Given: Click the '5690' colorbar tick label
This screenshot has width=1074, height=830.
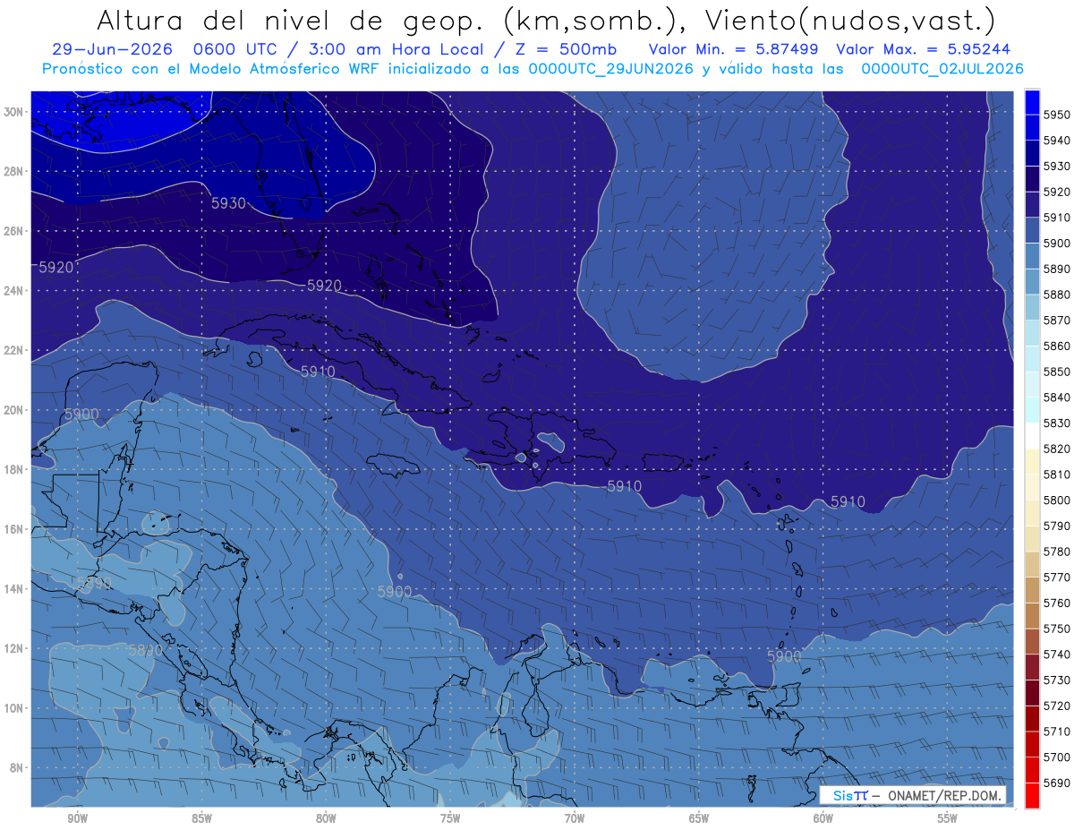Looking at the screenshot, I should coord(1057,783).
